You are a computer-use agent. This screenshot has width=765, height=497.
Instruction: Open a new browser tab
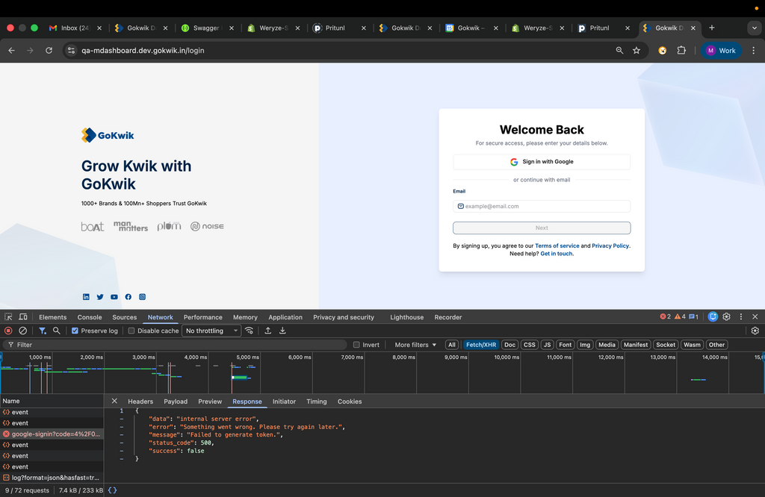[x=712, y=28]
